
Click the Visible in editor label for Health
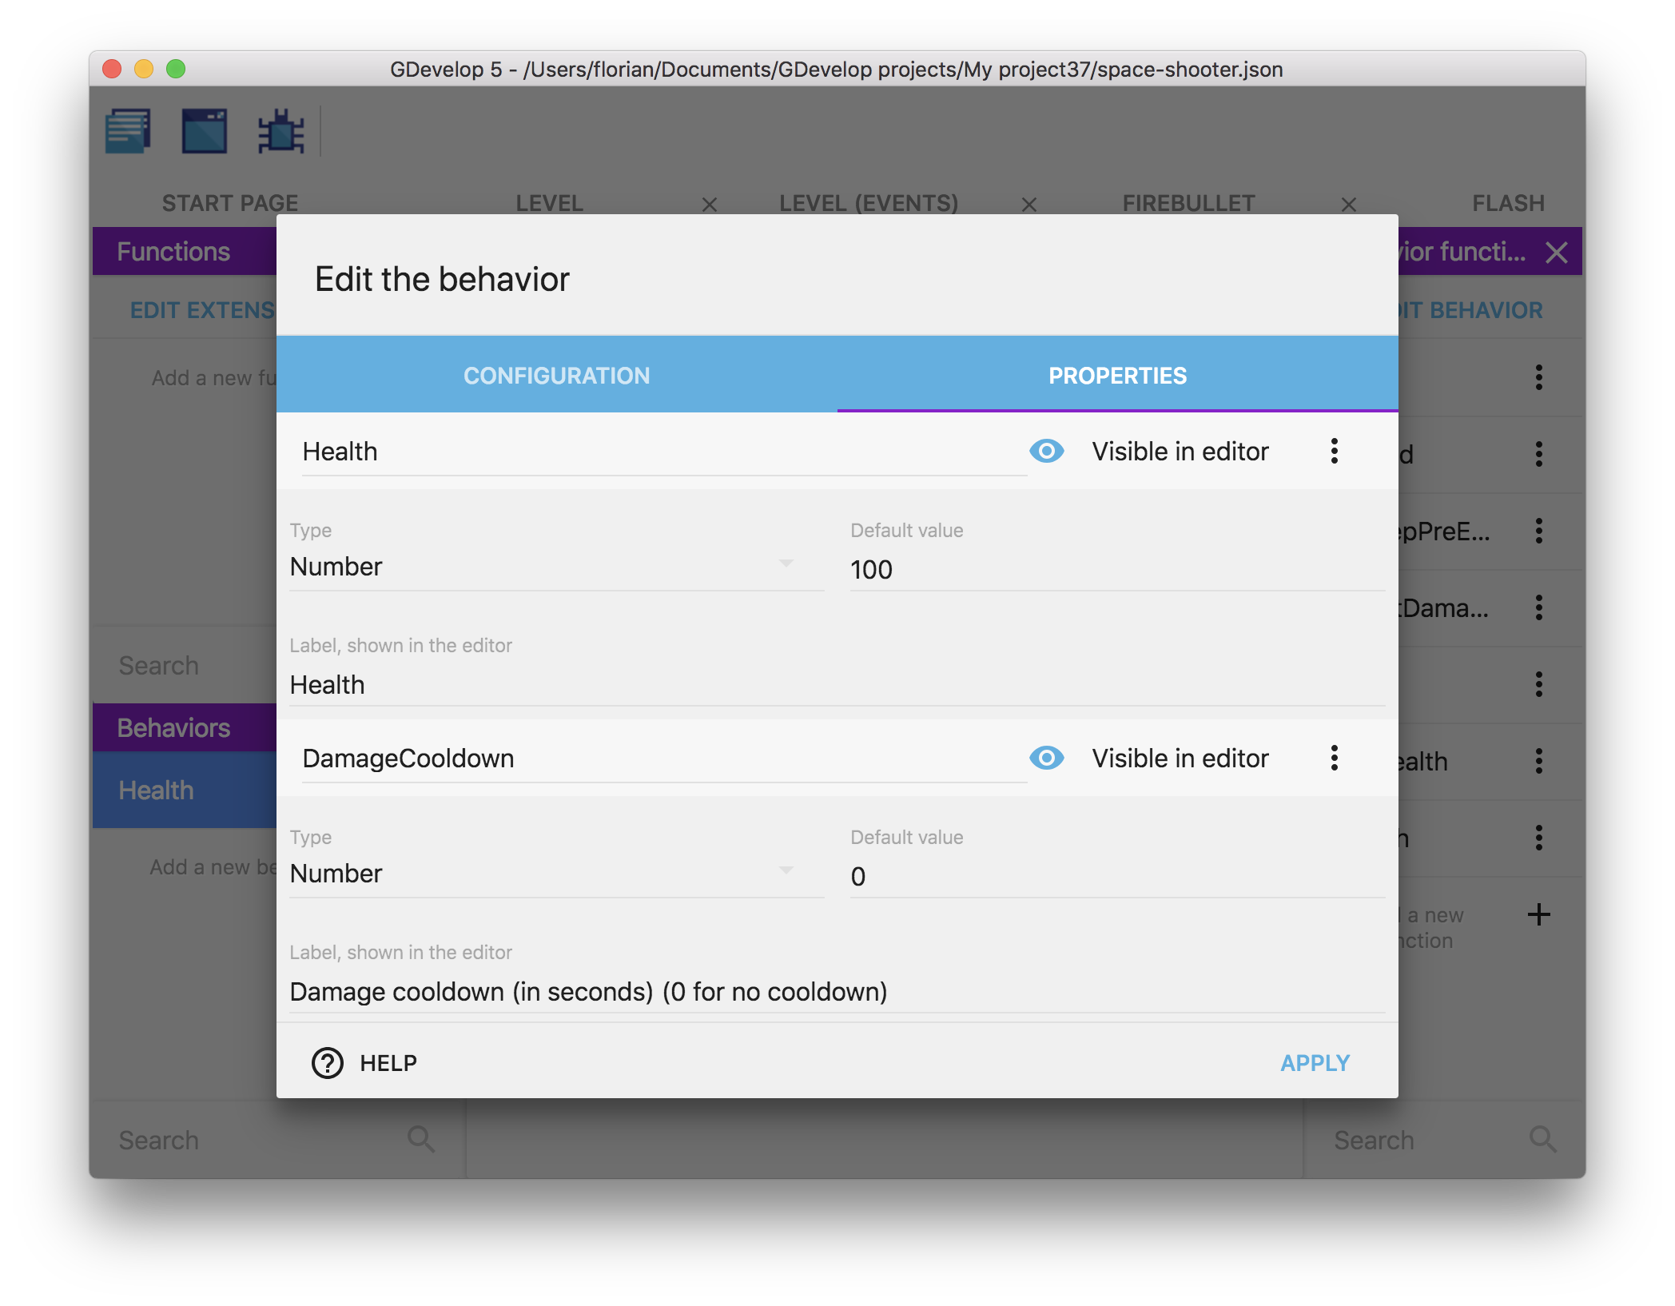coord(1180,452)
